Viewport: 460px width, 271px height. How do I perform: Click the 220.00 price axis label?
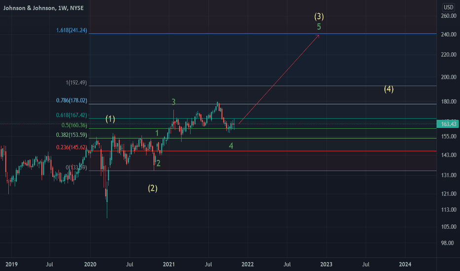(x=449, y=55)
